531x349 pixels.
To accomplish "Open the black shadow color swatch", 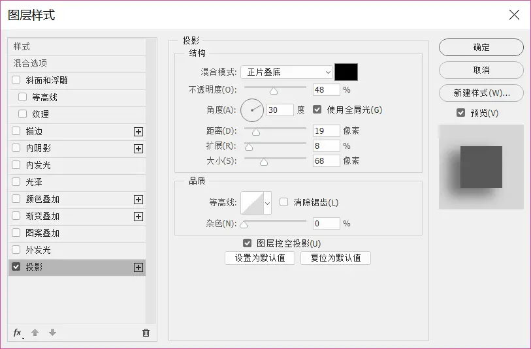I will (x=346, y=72).
